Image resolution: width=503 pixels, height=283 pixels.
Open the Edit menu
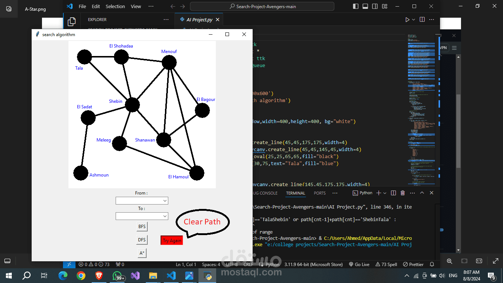96,6
